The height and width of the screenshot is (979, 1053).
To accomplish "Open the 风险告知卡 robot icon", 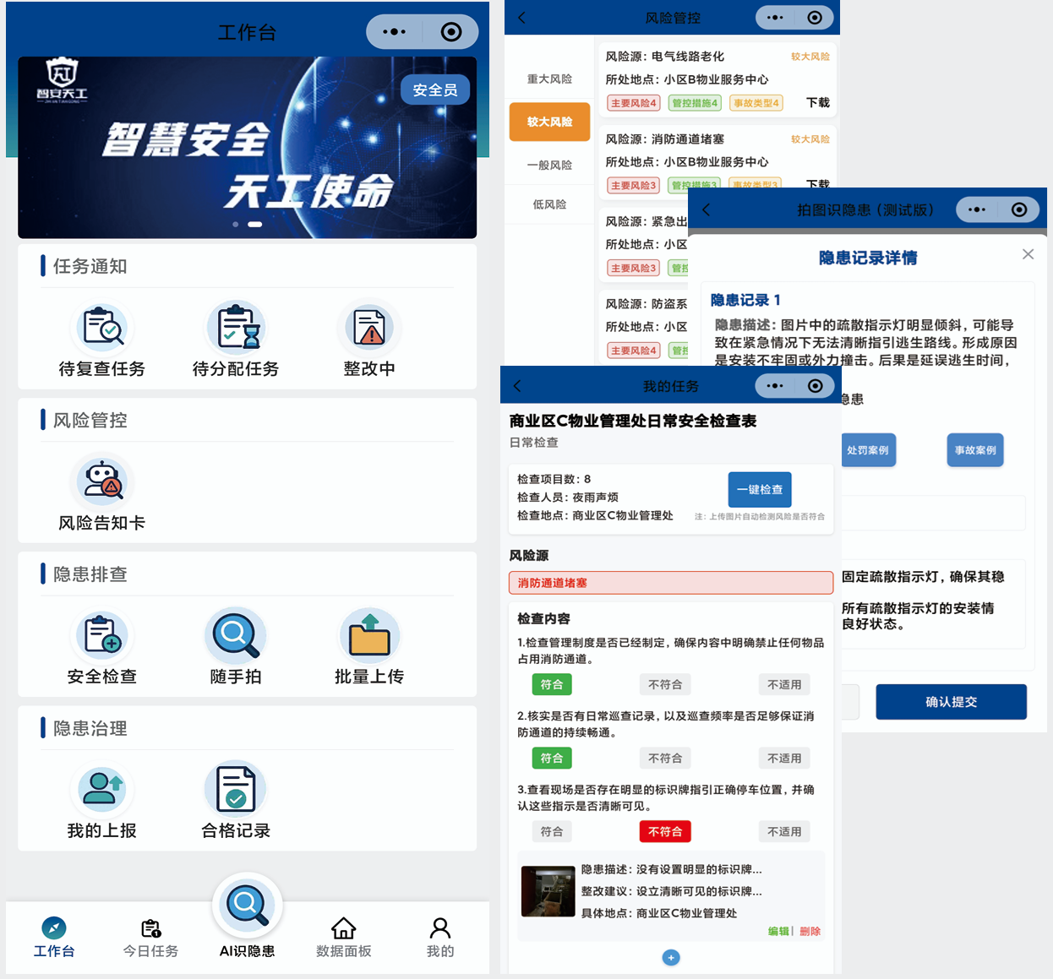I will [x=102, y=482].
